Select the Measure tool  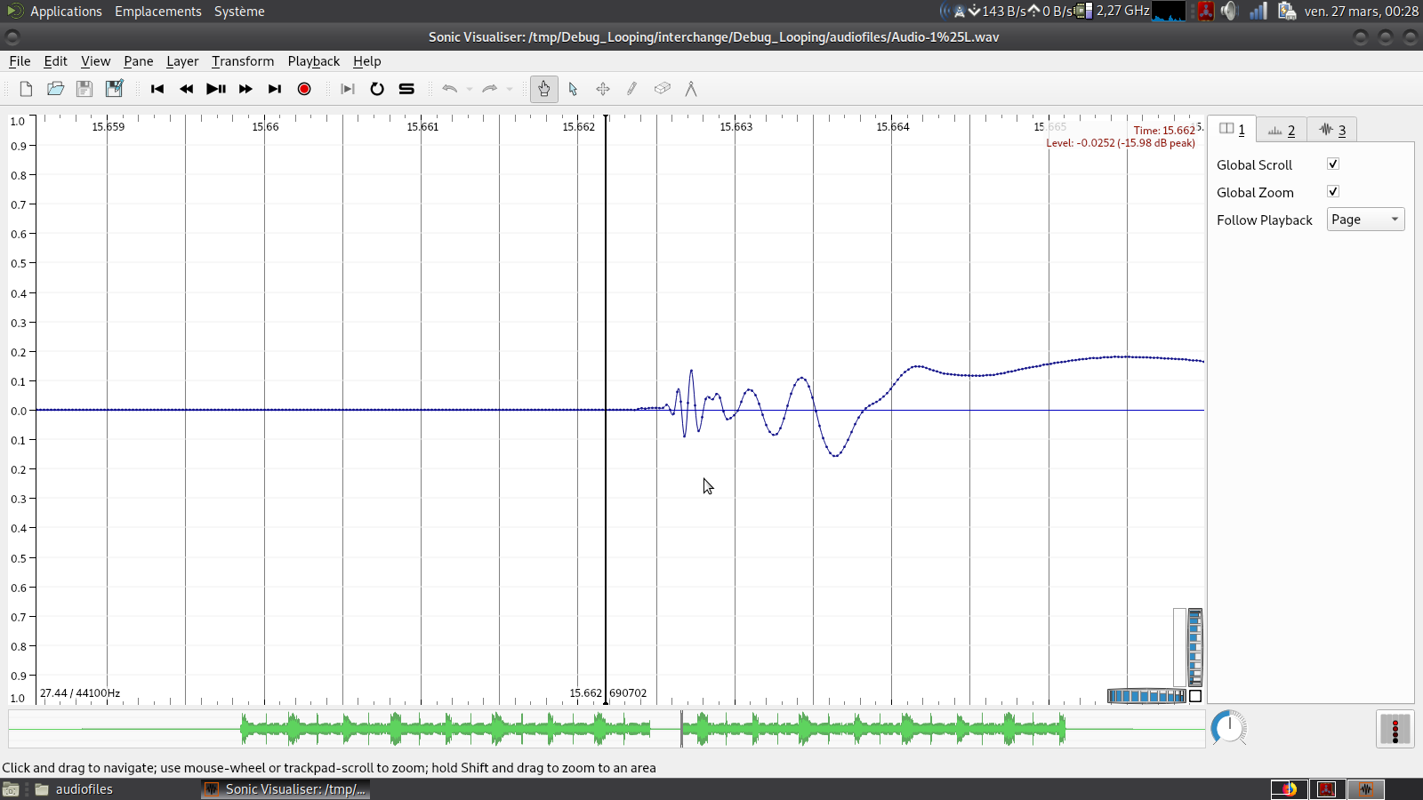point(691,89)
